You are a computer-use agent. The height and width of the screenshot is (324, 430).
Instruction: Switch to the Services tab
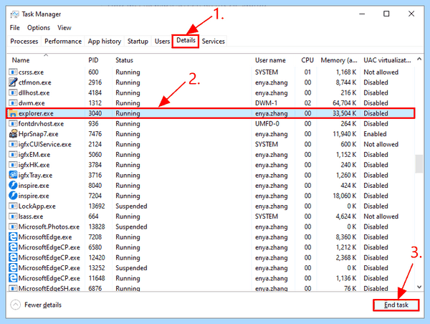[214, 42]
